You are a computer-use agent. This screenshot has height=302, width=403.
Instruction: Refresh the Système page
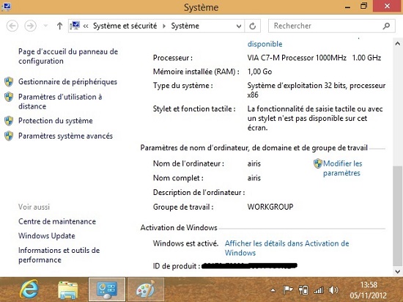[252, 26]
